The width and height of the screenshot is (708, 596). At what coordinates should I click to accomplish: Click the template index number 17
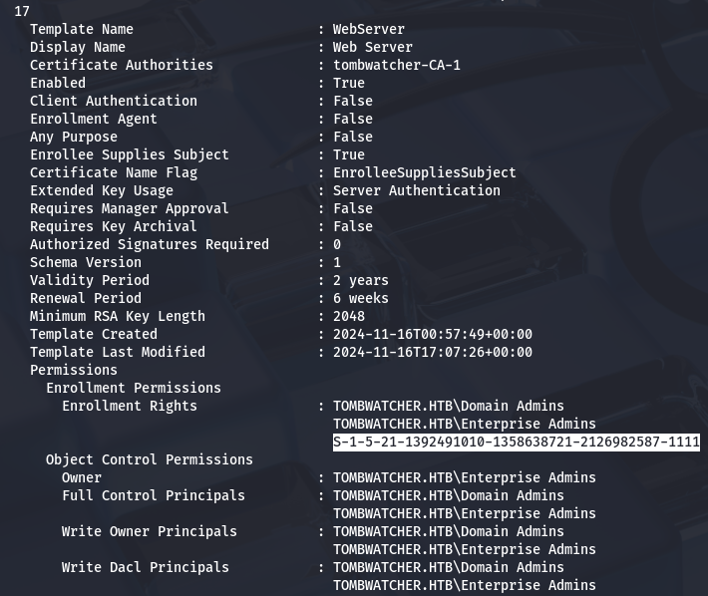coord(22,11)
